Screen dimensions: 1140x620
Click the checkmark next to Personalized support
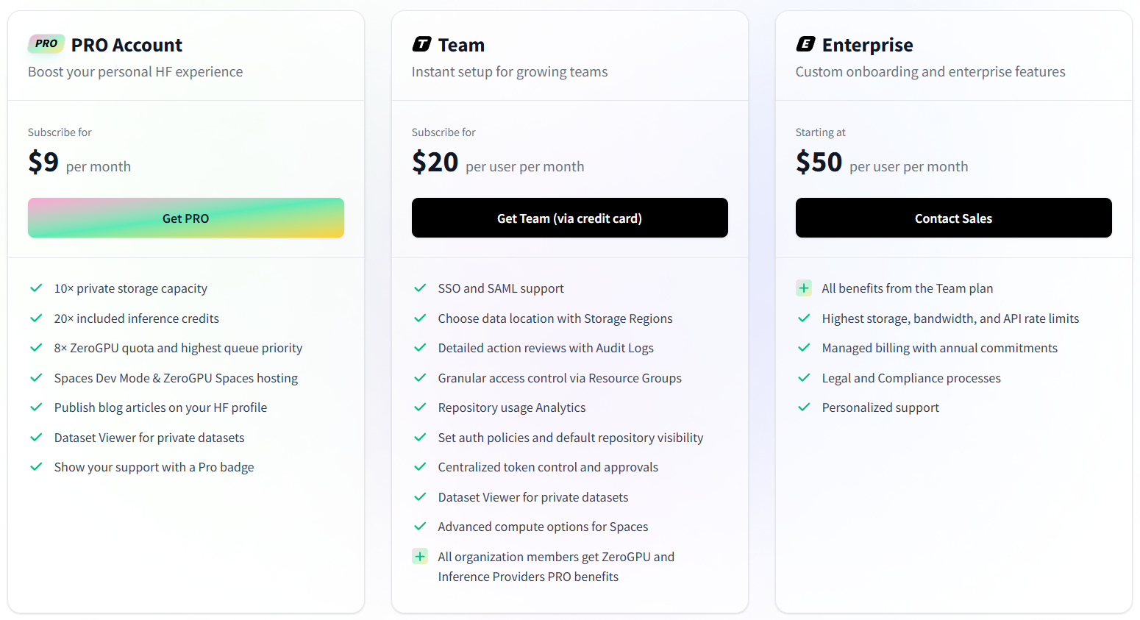click(x=804, y=407)
